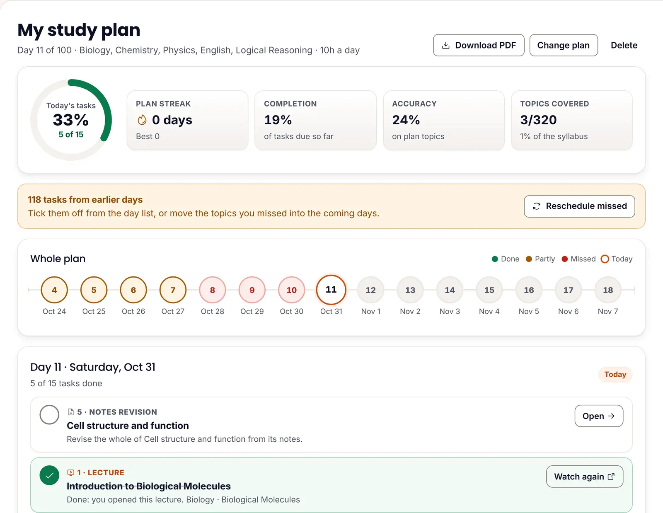Select day 6 (Oct 26) in the plan
Screen dimensions: 663x513
coord(133,290)
